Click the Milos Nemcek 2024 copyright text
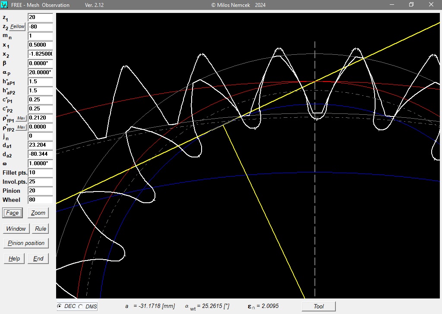Image resolution: width=442 pixels, height=314 pixels. tap(238, 5)
